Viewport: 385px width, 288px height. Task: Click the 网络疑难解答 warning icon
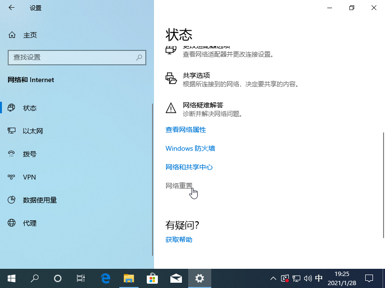(x=171, y=108)
